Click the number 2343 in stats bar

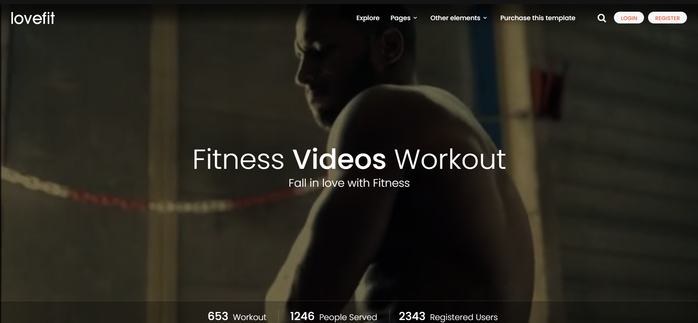412,316
